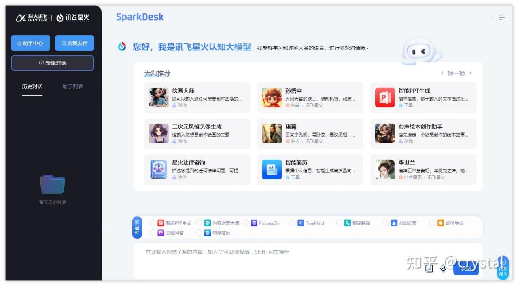This screenshot has height=286, width=518.
Task: Show next recommendations with right arrow
Action: (470, 74)
